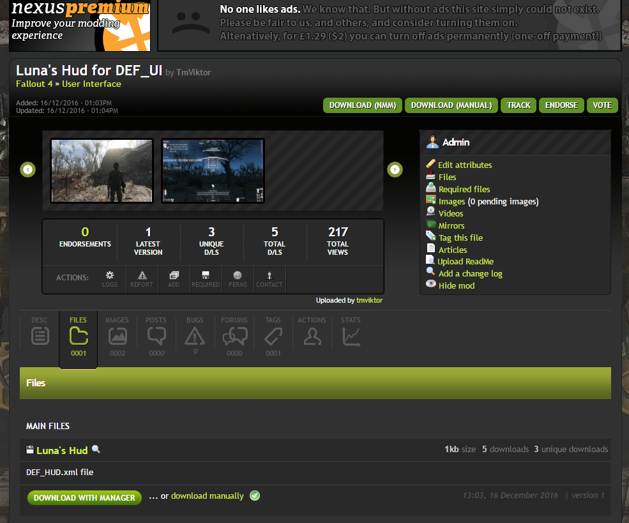Click the tmviktor uploader link
The width and height of the screenshot is (629, 523).
[x=370, y=300]
